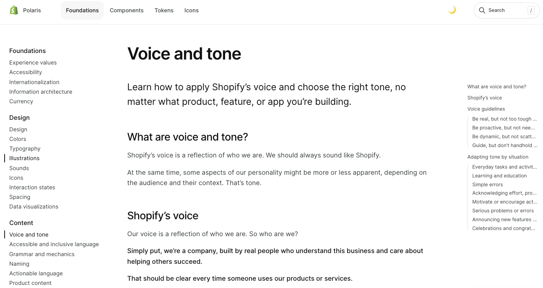Toggle dark mode with the moon icon

(x=452, y=10)
